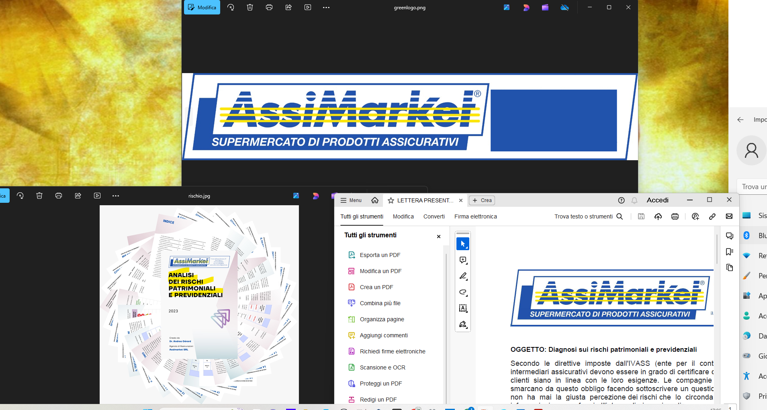The height and width of the screenshot is (410, 767).
Task: Copy link to PDF with link icon
Action: click(x=712, y=216)
